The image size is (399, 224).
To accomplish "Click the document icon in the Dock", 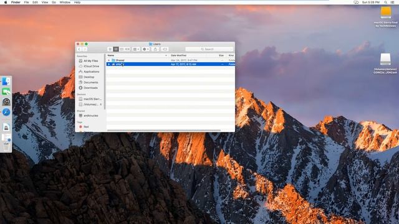I will tap(6, 127).
